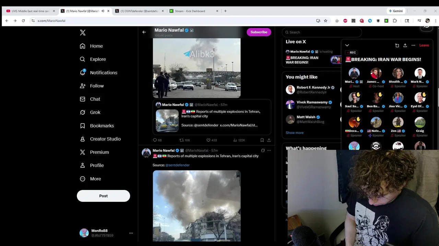Collapse the Space panel with the chevron

[347, 45]
